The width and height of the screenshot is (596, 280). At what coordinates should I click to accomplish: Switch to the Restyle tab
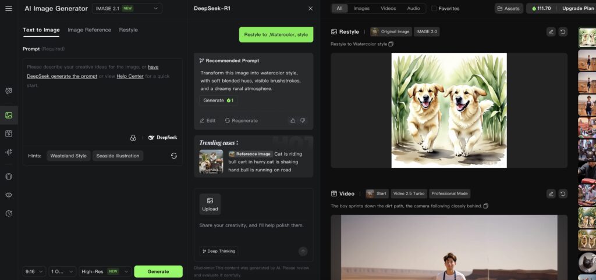click(x=128, y=30)
